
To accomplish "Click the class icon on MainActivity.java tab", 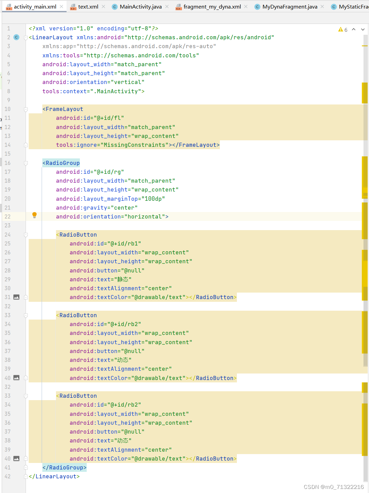I will [x=114, y=6].
